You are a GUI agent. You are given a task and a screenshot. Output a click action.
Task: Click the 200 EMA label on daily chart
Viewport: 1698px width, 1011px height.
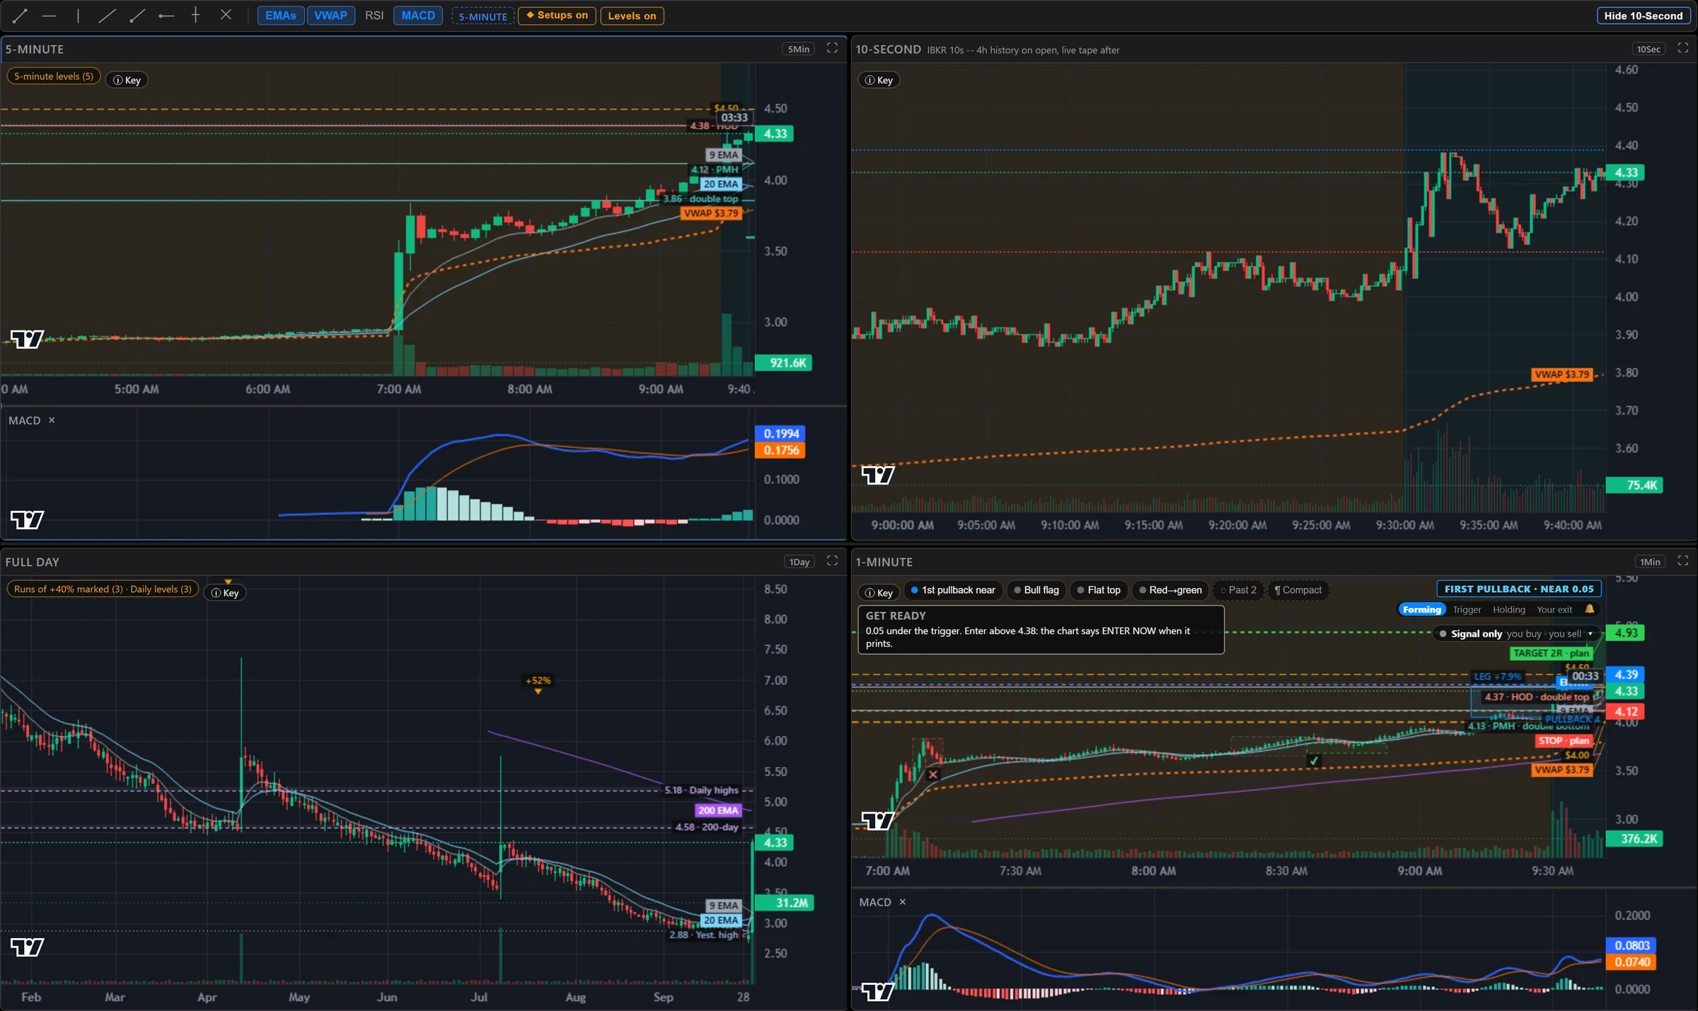pos(717,811)
